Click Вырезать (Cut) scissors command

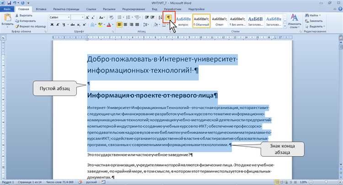(x=24, y=16)
